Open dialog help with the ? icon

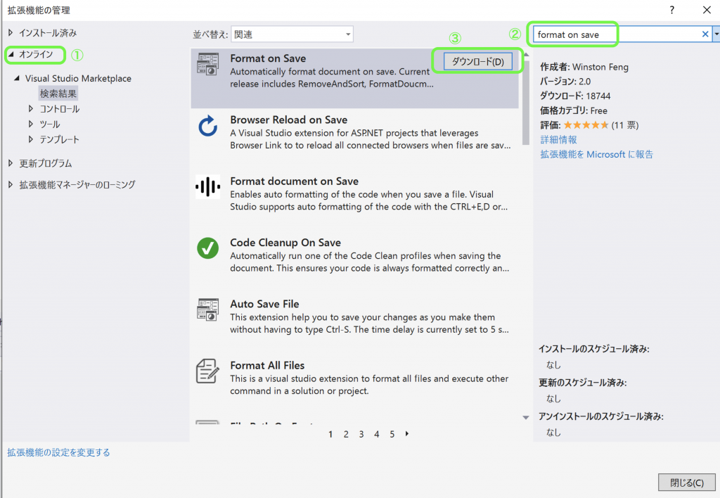tap(673, 10)
